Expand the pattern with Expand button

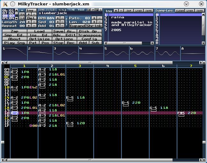coord(77,26)
